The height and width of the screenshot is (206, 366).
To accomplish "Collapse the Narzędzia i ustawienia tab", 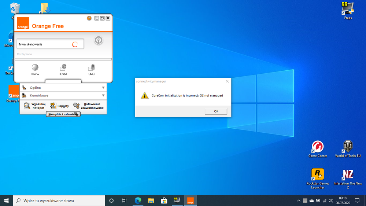I will point(63,114).
